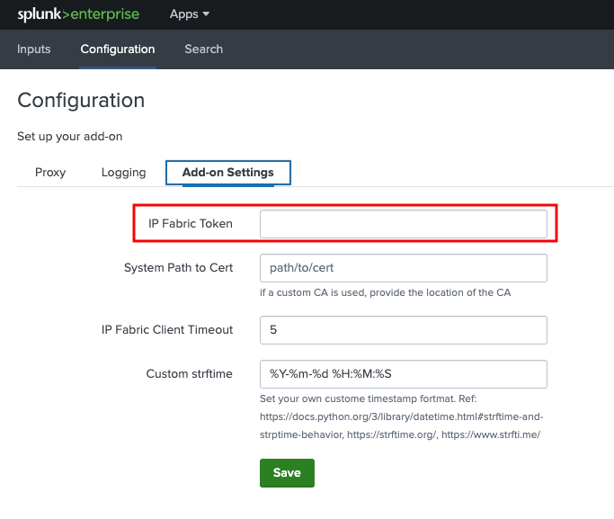Viewport: 614px width, 519px height.
Task: Click the System Path to Cert field
Action: (403, 268)
